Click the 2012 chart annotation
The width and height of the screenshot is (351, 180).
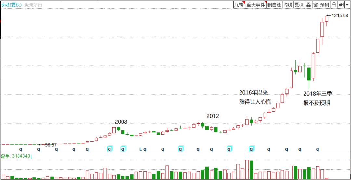(213, 116)
